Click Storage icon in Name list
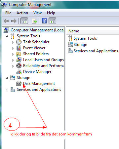 (x=70, y=44)
